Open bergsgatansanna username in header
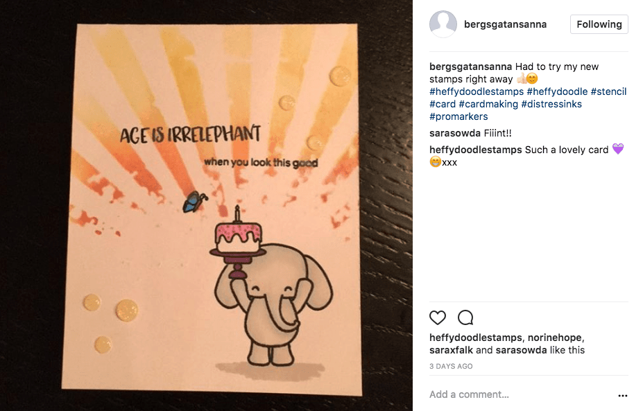 coord(505,24)
